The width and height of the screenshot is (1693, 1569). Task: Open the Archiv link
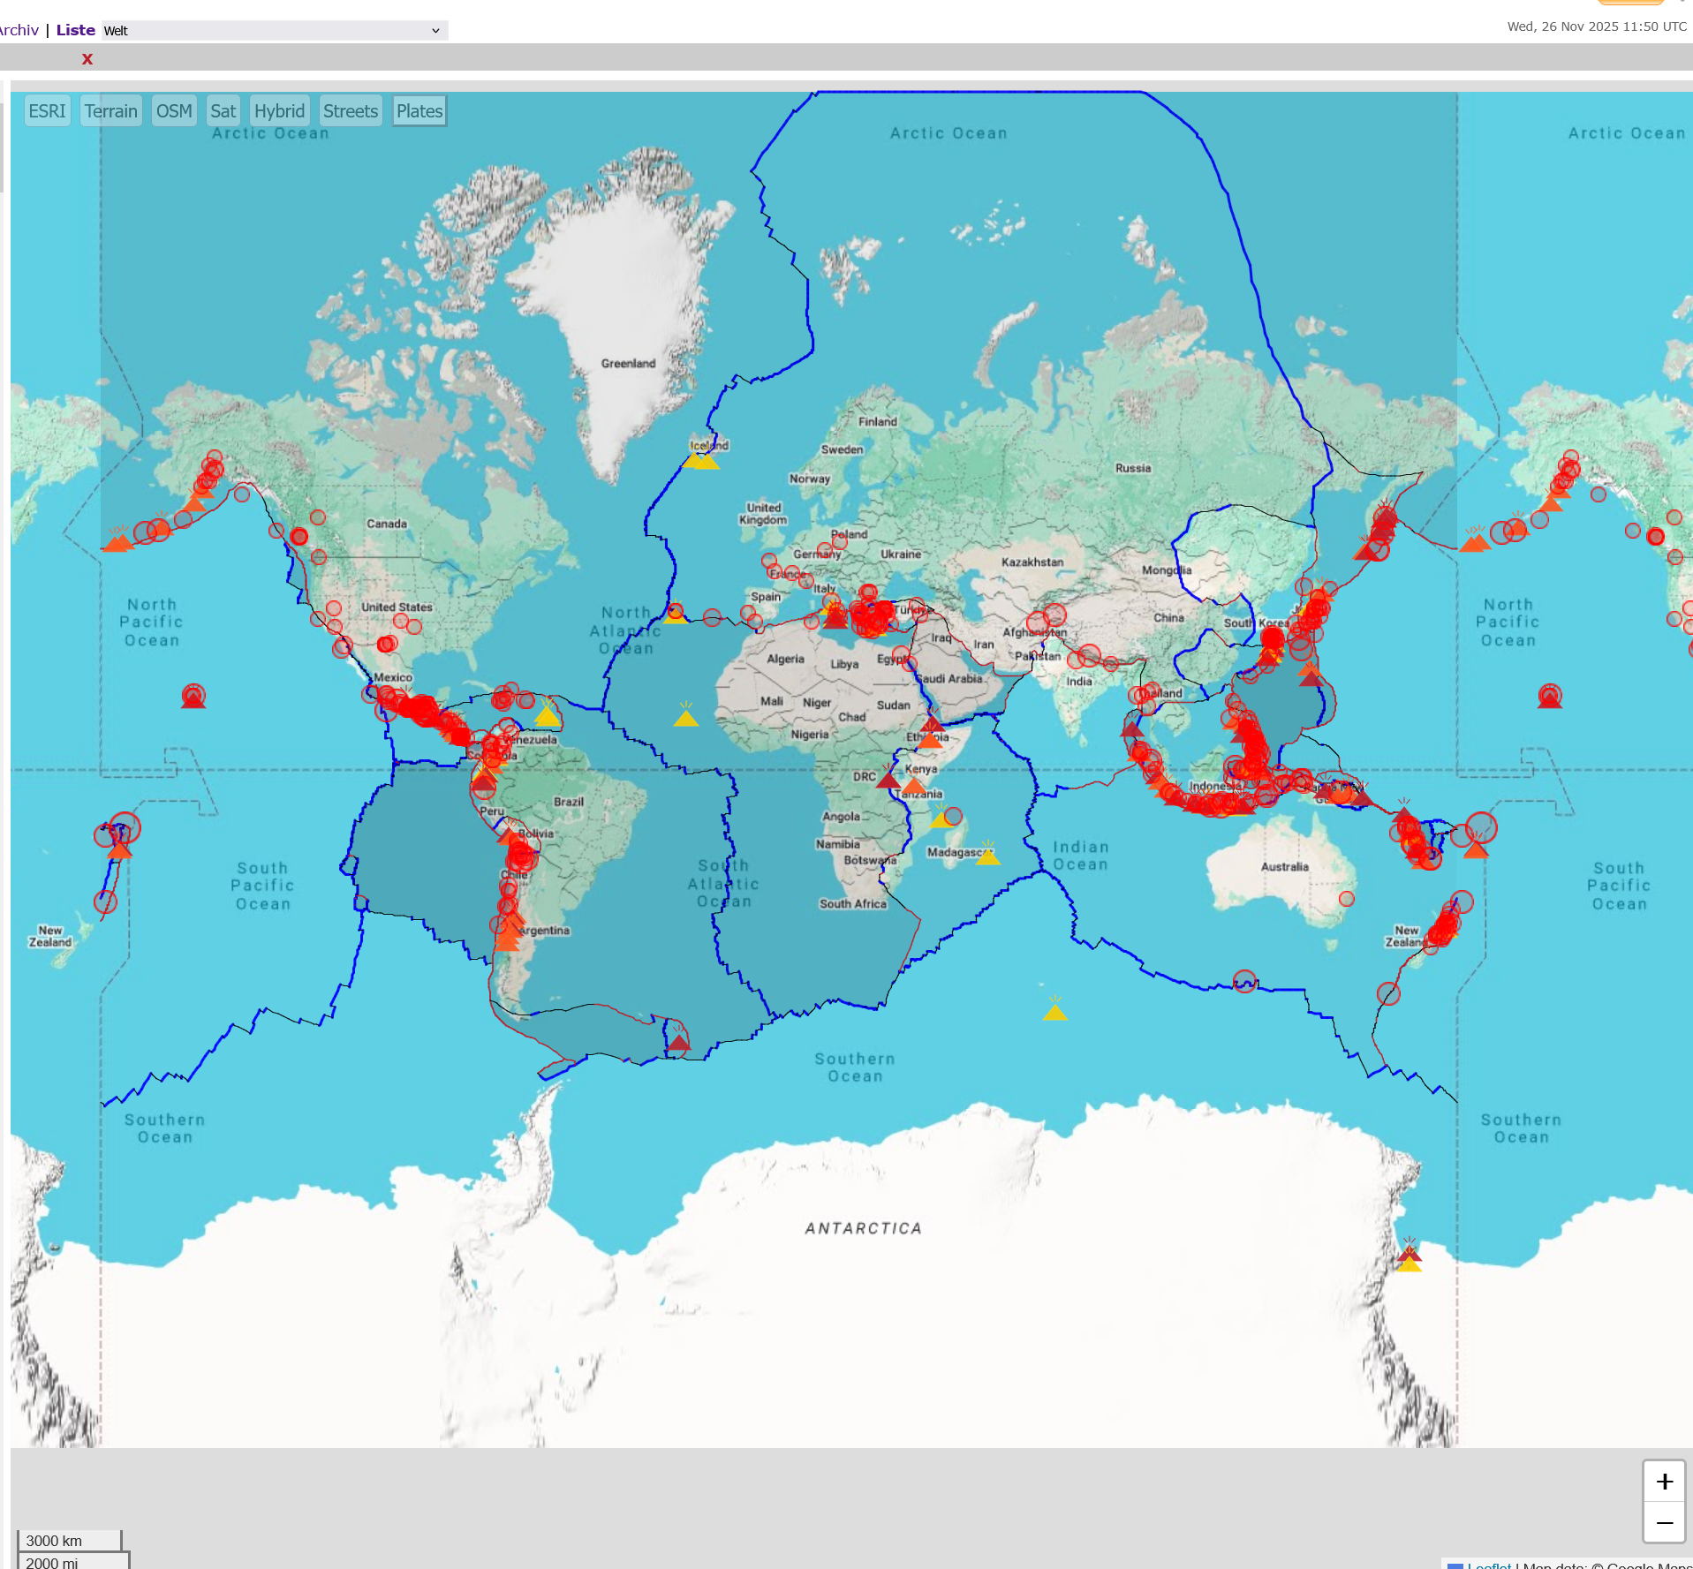pos(19,30)
